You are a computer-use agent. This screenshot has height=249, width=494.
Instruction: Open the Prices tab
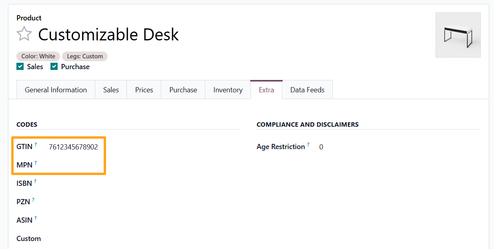[x=144, y=90]
